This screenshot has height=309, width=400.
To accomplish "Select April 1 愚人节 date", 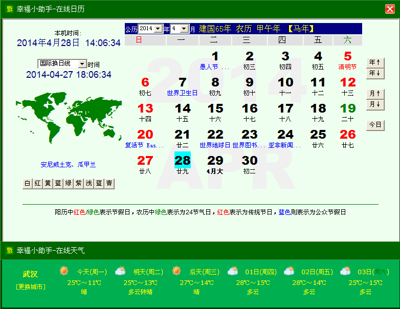I will [x=215, y=61].
